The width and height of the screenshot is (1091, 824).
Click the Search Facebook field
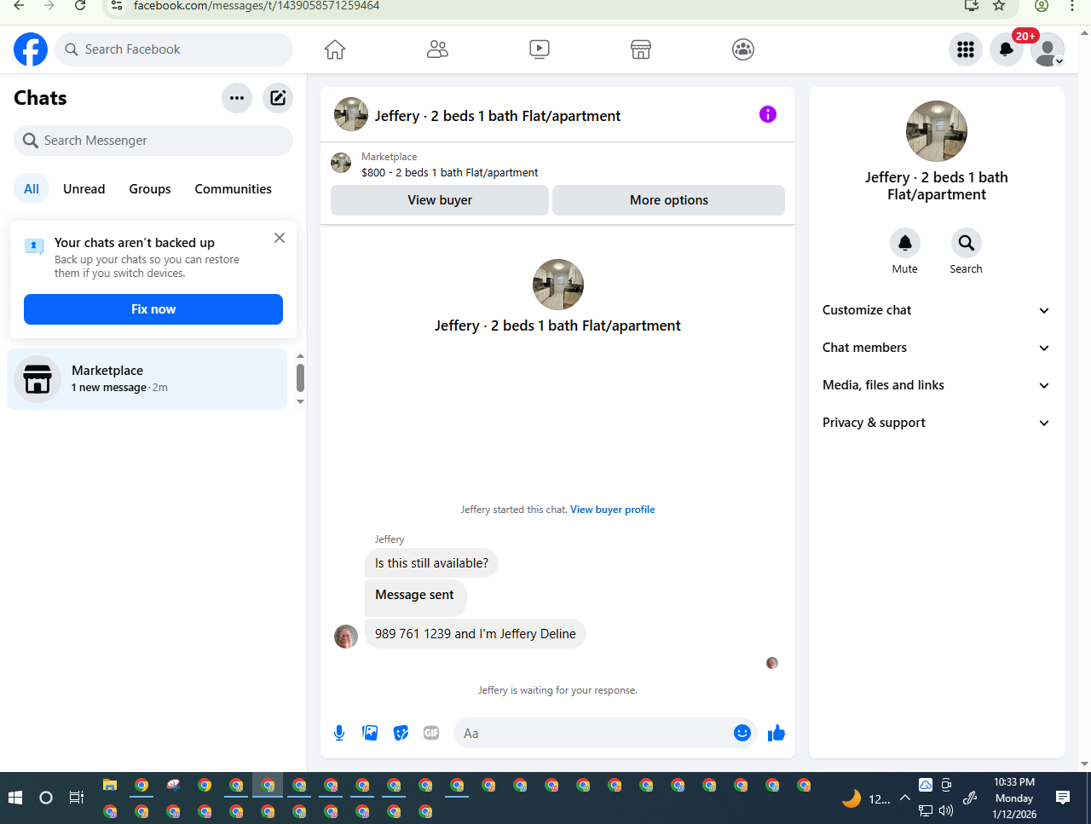click(174, 49)
